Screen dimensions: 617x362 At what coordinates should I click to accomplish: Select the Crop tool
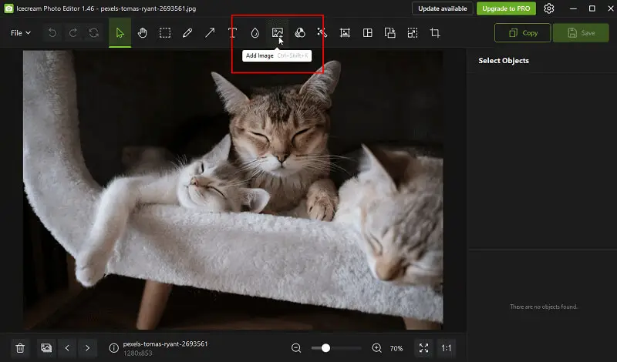pos(435,33)
